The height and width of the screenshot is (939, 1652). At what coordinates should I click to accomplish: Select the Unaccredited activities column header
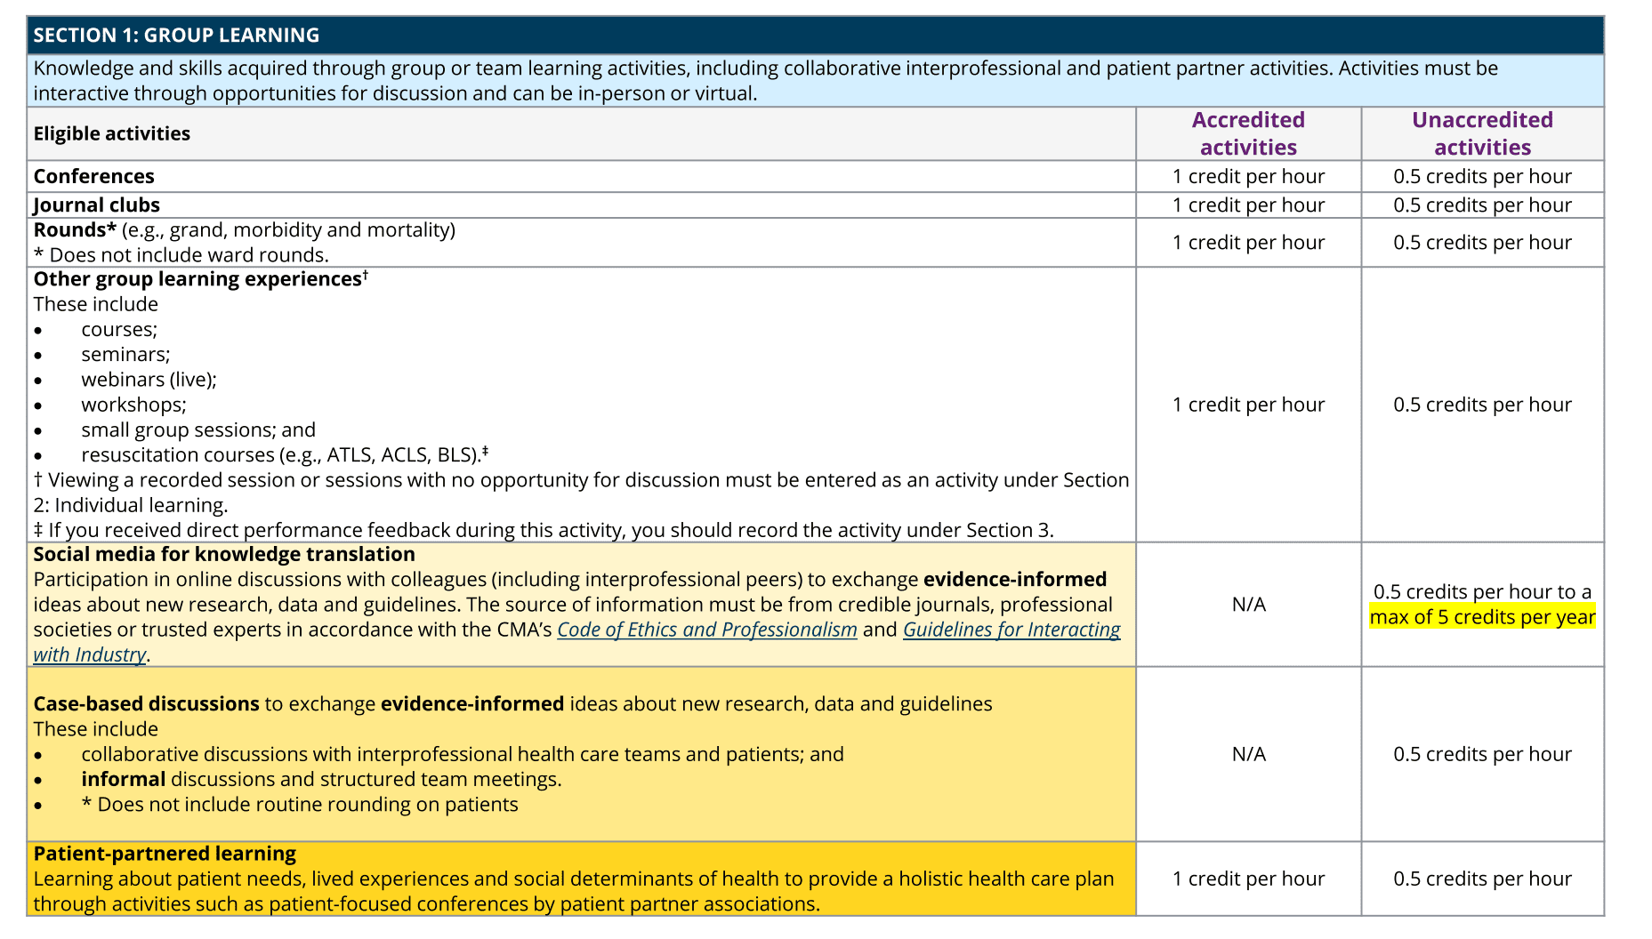(x=1482, y=133)
